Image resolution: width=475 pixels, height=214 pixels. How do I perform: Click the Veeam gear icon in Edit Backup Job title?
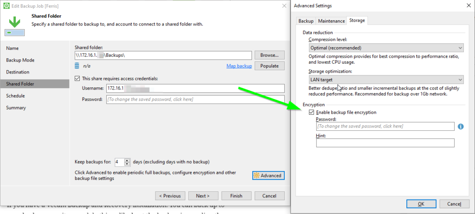pos(6,6)
